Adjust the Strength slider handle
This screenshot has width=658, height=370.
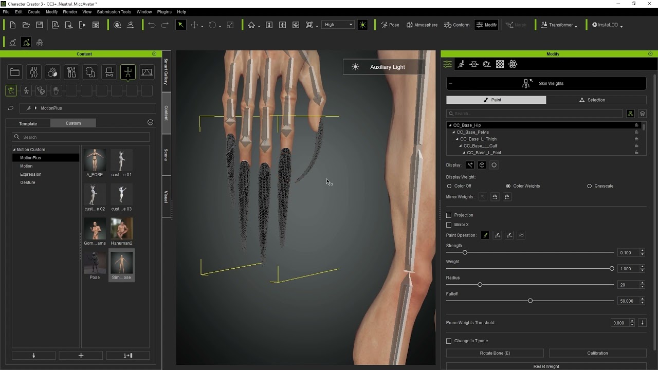(x=465, y=252)
